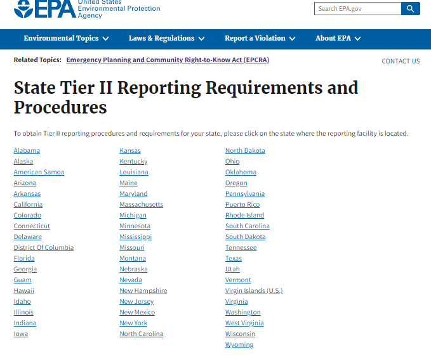Open the Arizona link

(x=25, y=183)
